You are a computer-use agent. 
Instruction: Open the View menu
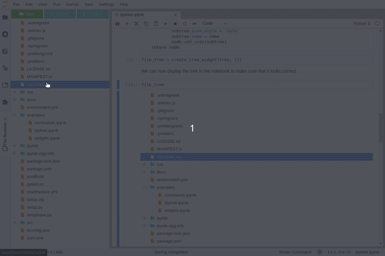click(x=43, y=4)
